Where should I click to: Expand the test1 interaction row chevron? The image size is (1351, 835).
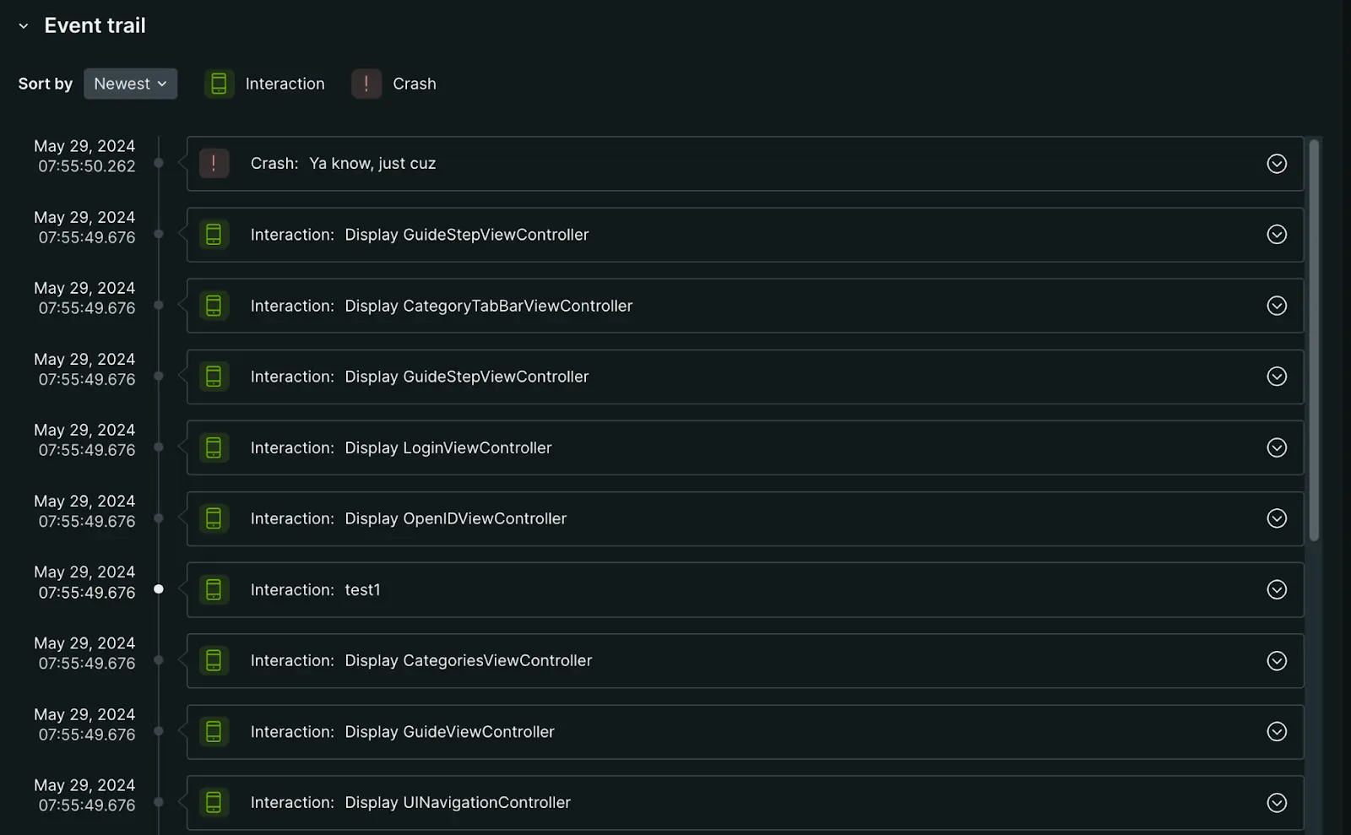tap(1277, 589)
